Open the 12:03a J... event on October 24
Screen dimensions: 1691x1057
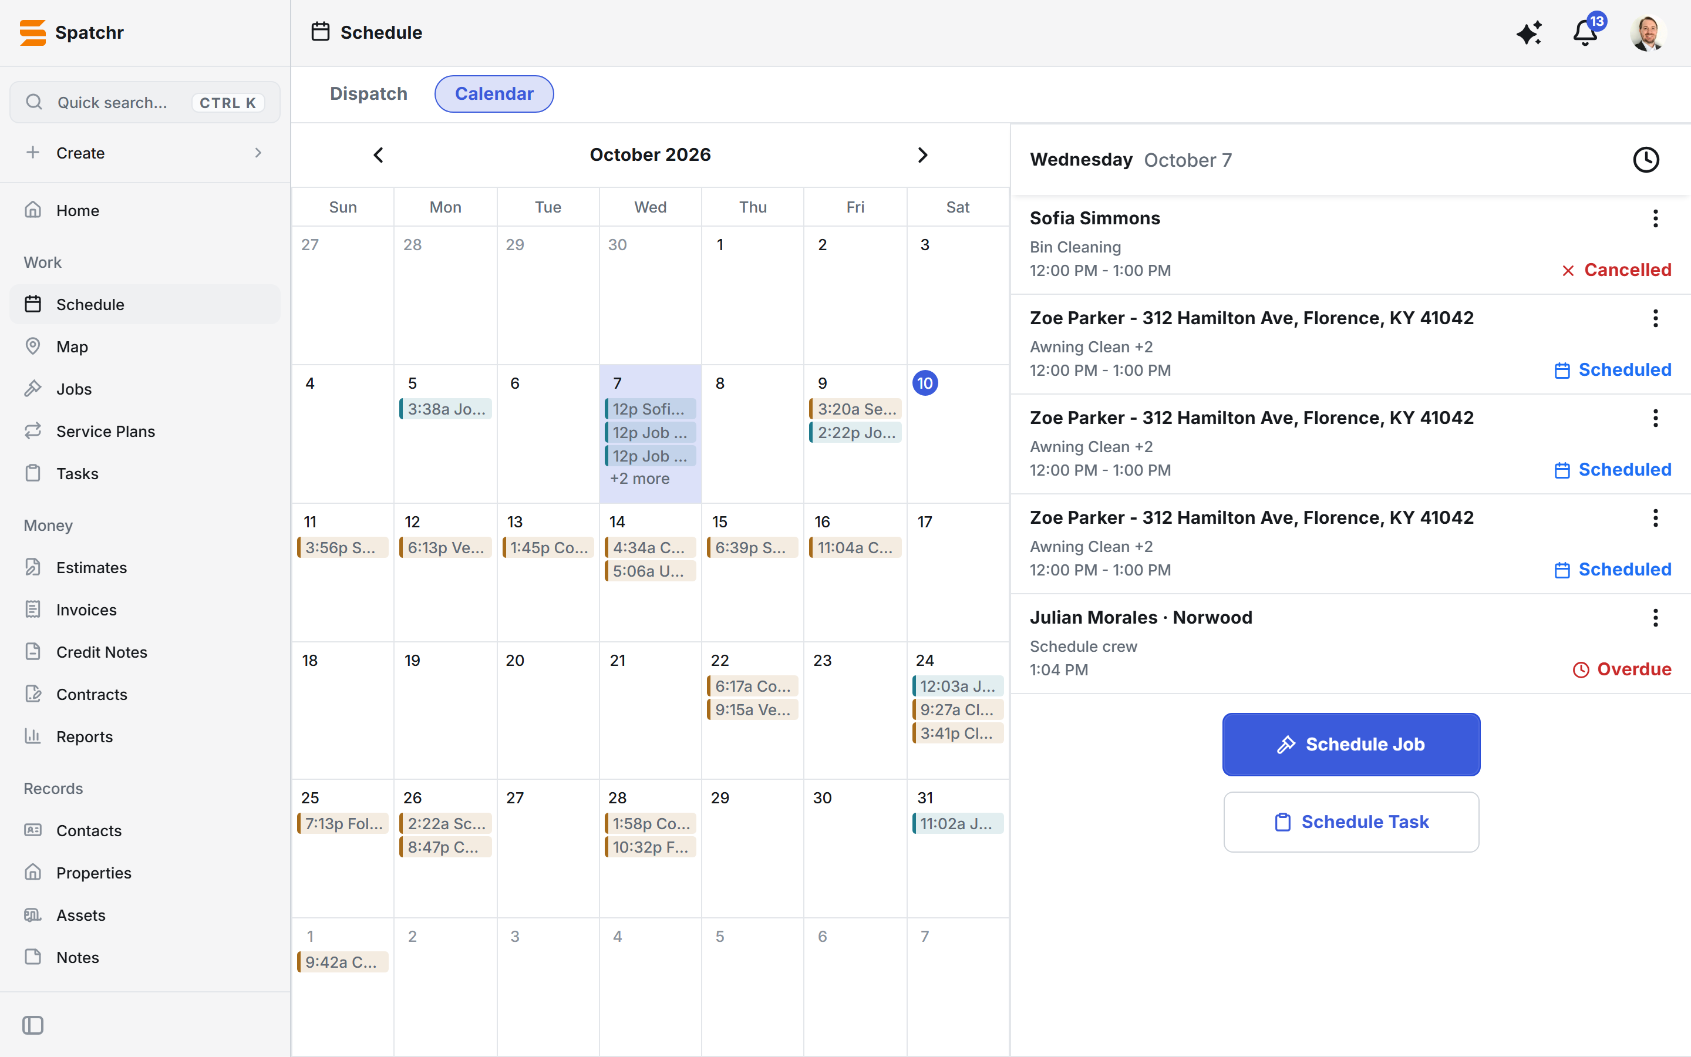tap(958, 686)
